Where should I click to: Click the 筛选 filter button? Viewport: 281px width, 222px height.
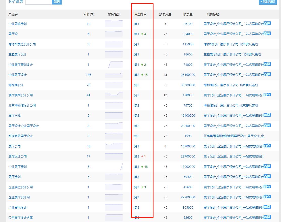coord(57,2)
